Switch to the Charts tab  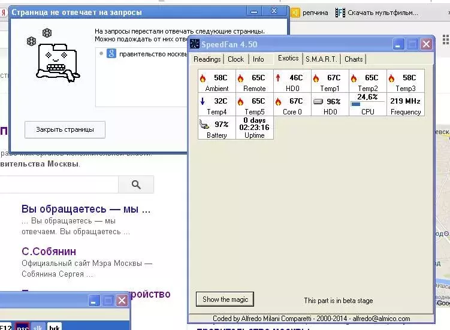[354, 59]
